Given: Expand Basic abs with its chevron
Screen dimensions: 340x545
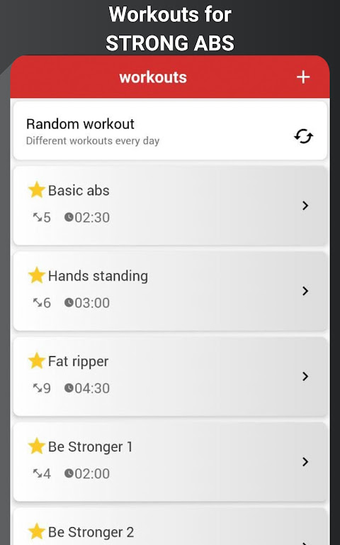Looking at the screenshot, I should (305, 206).
